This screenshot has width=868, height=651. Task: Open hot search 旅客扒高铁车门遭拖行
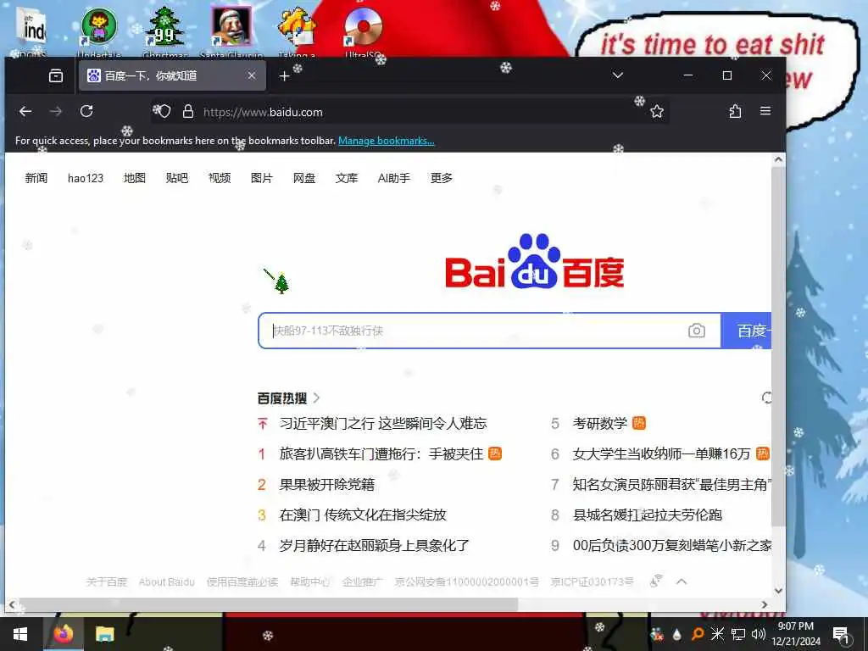[381, 454]
